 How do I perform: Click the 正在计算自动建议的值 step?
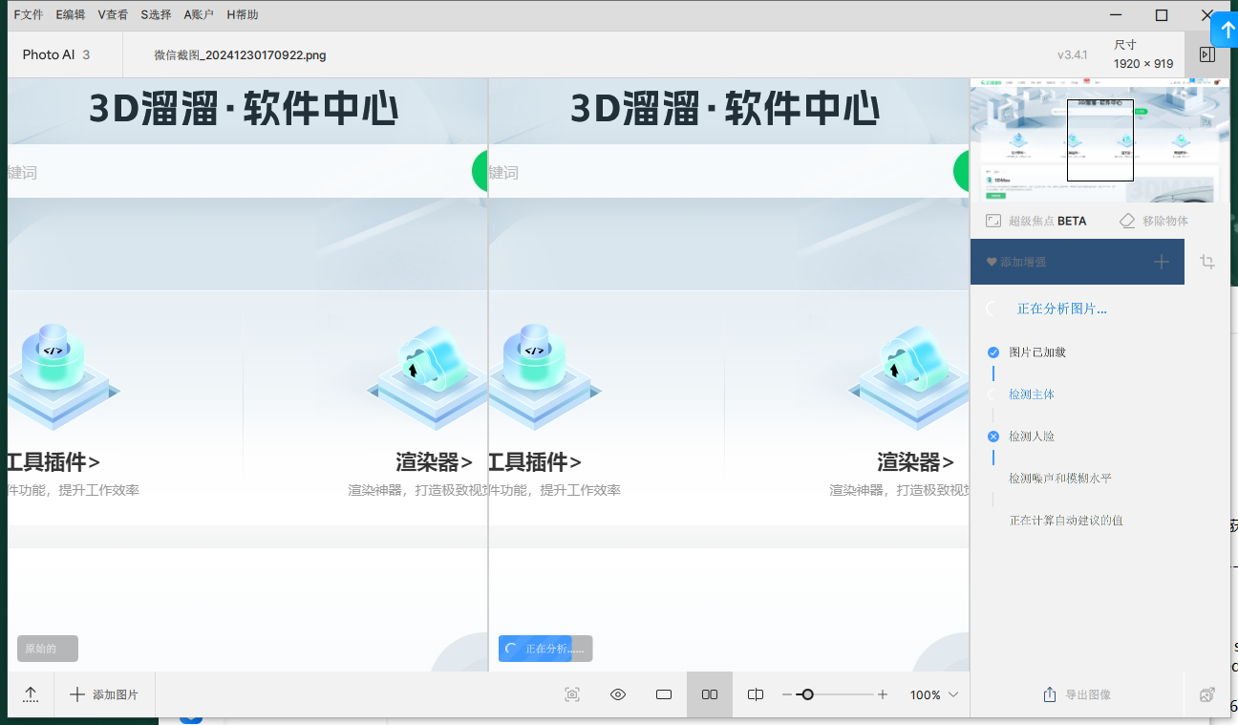click(1066, 521)
